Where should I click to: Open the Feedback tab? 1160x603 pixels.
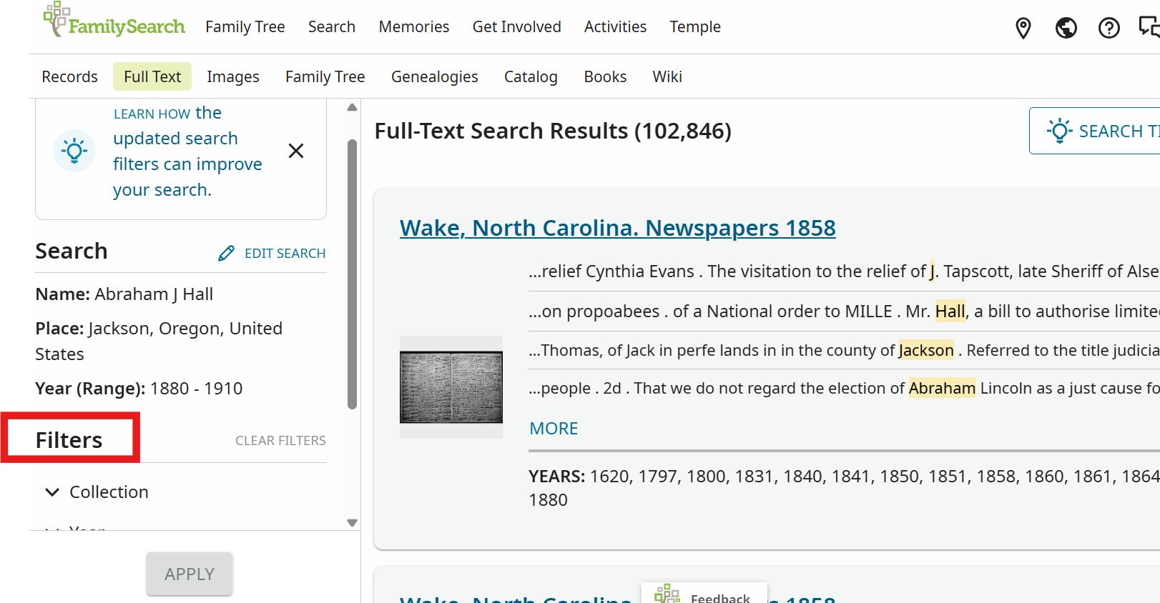[704, 594]
